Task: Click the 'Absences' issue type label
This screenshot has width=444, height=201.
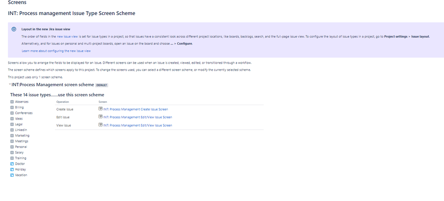Action: tap(22, 102)
